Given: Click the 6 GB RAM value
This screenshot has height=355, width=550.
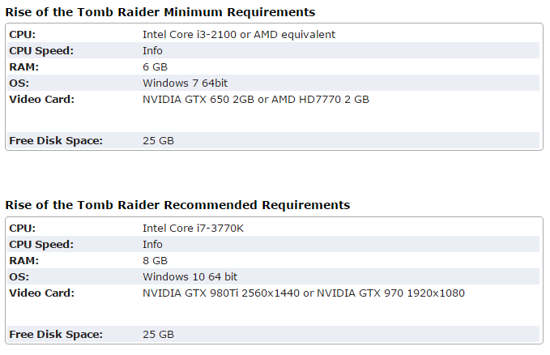Looking at the screenshot, I should click(155, 67).
